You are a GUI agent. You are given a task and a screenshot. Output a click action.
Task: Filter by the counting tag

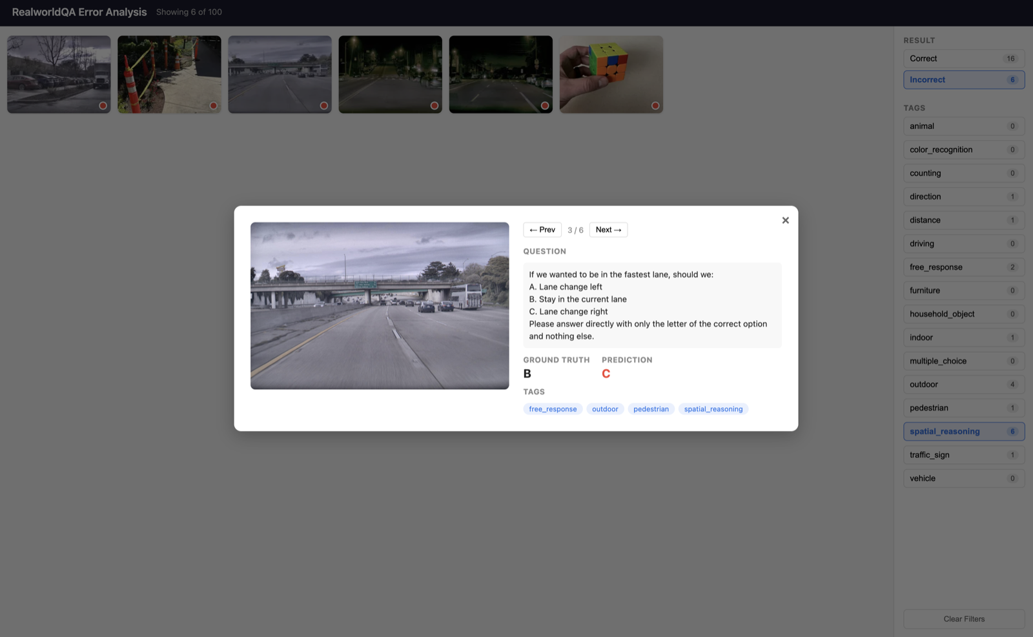tap(964, 174)
